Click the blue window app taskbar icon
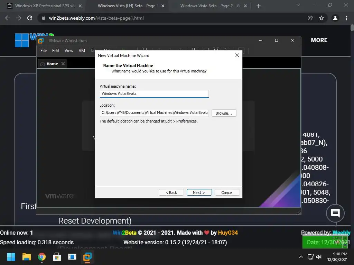The image size is (354, 265). click(x=72, y=257)
